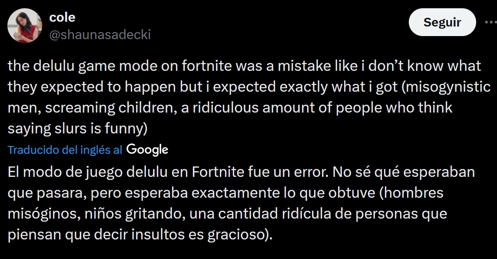This screenshot has height=259, width=497.
Task: Click the word "Fortnite" in the Spanish translation
Action: (x=219, y=173)
